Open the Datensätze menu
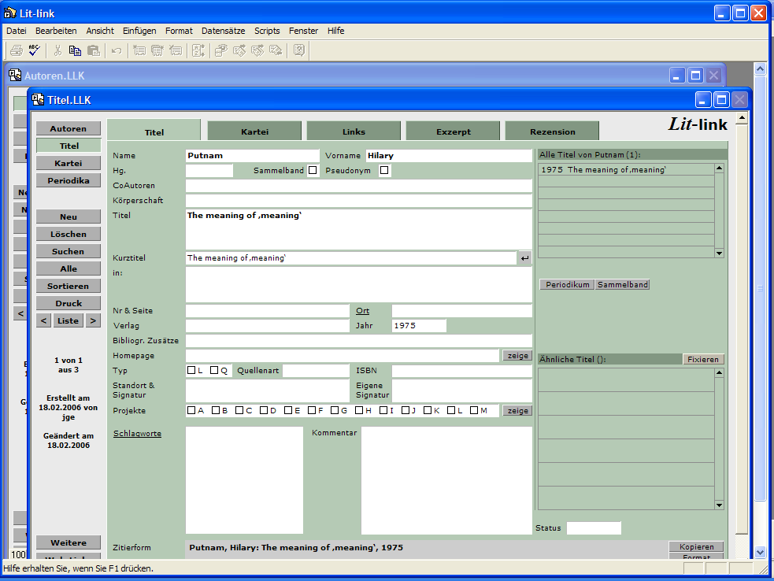The image size is (774, 581). pos(224,31)
